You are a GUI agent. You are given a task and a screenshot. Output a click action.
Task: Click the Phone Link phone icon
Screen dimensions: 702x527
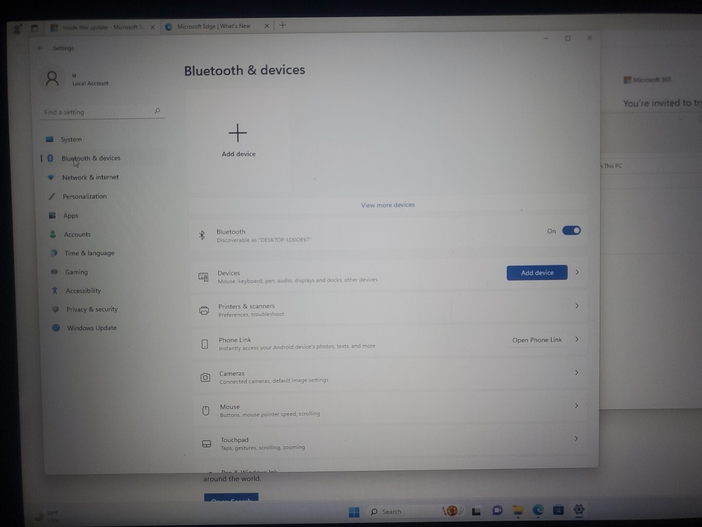pyautogui.click(x=205, y=344)
